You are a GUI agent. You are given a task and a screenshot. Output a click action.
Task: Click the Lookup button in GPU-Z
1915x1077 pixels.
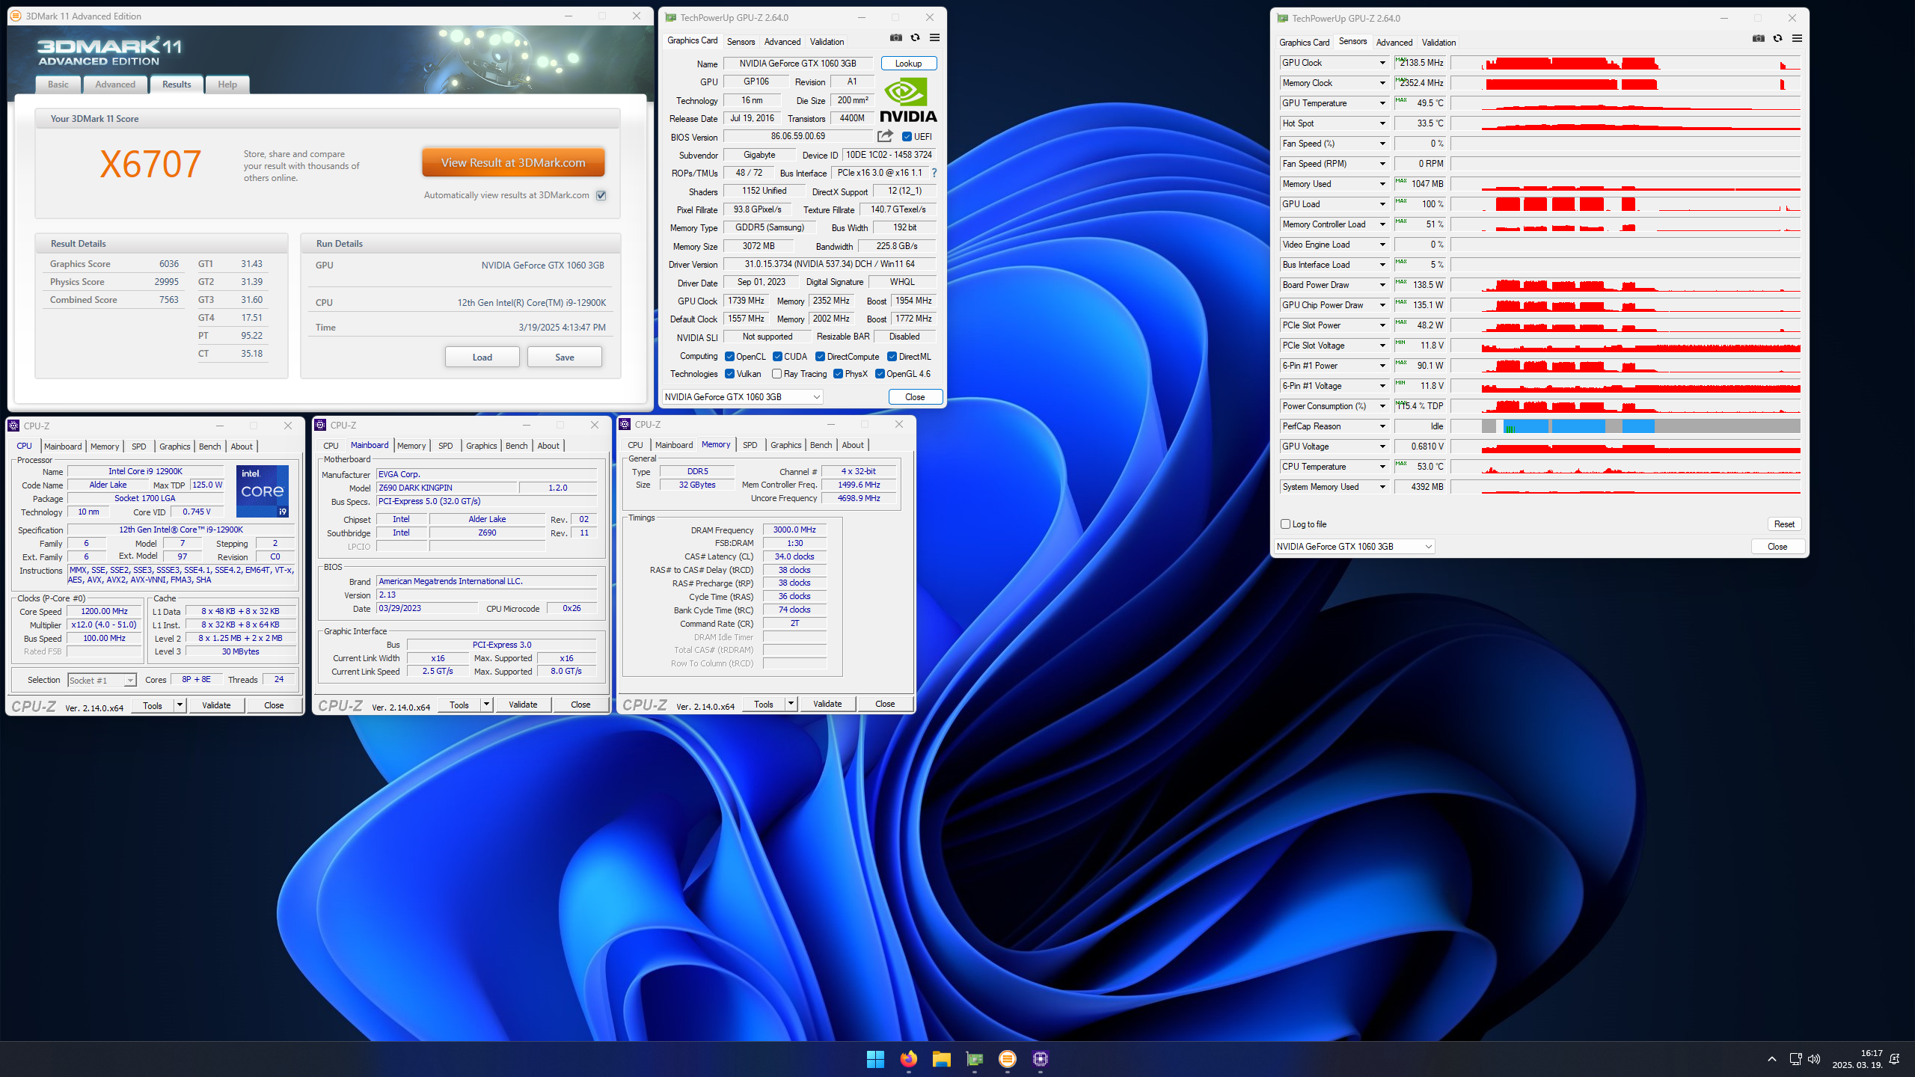pyautogui.click(x=908, y=64)
